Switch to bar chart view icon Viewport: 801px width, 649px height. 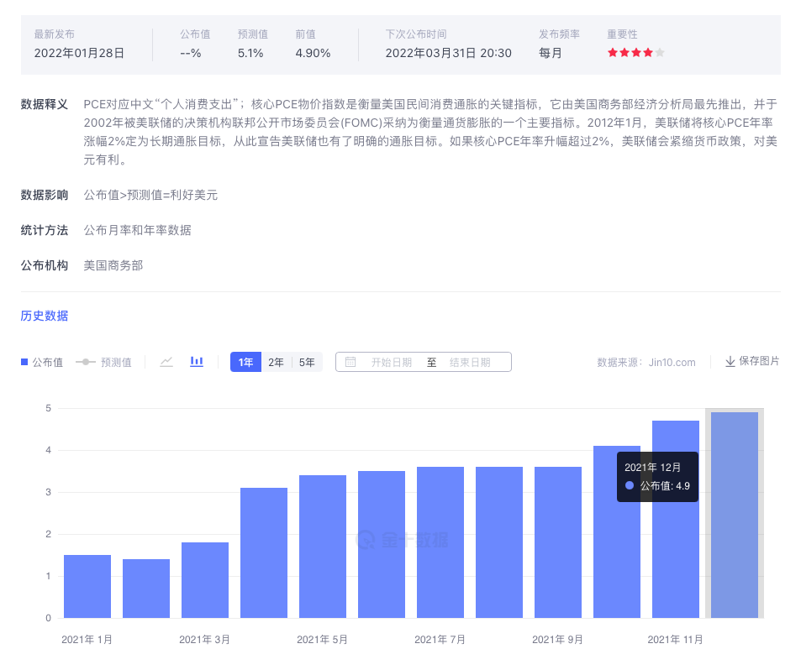point(197,362)
